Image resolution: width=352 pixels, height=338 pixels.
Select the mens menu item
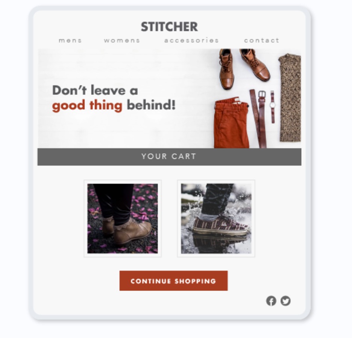point(70,41)
